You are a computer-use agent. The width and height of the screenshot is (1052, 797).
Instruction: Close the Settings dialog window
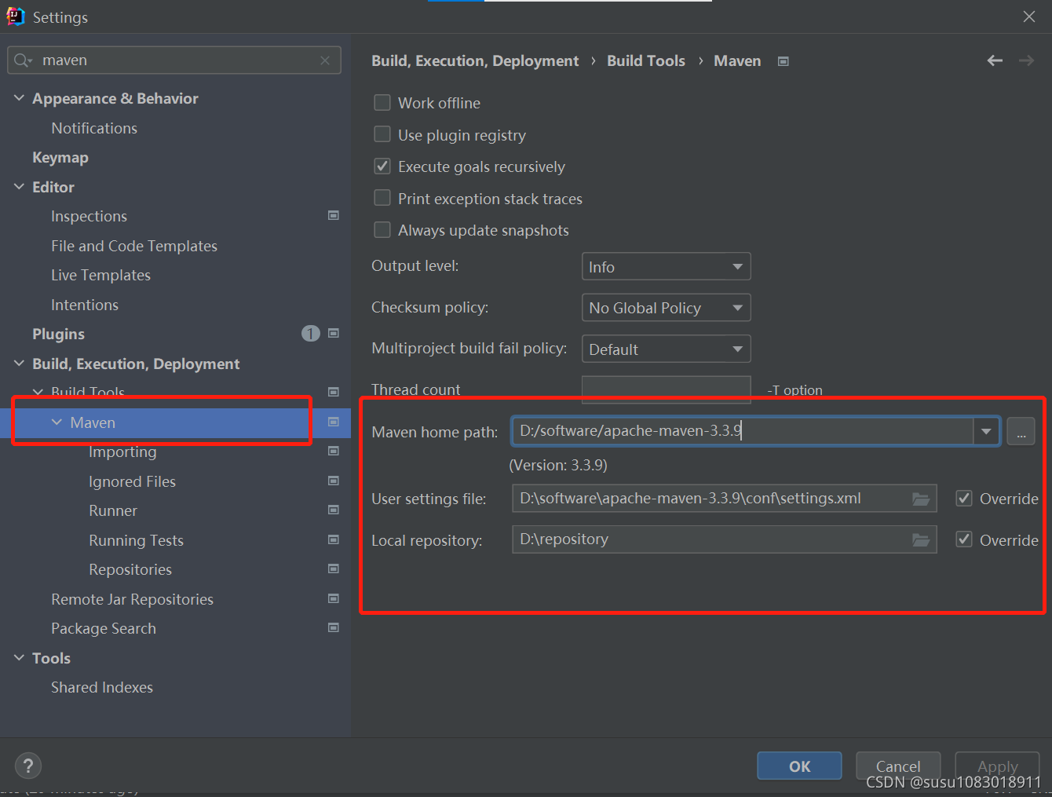pyautogui.click(x=1029, y=16)
